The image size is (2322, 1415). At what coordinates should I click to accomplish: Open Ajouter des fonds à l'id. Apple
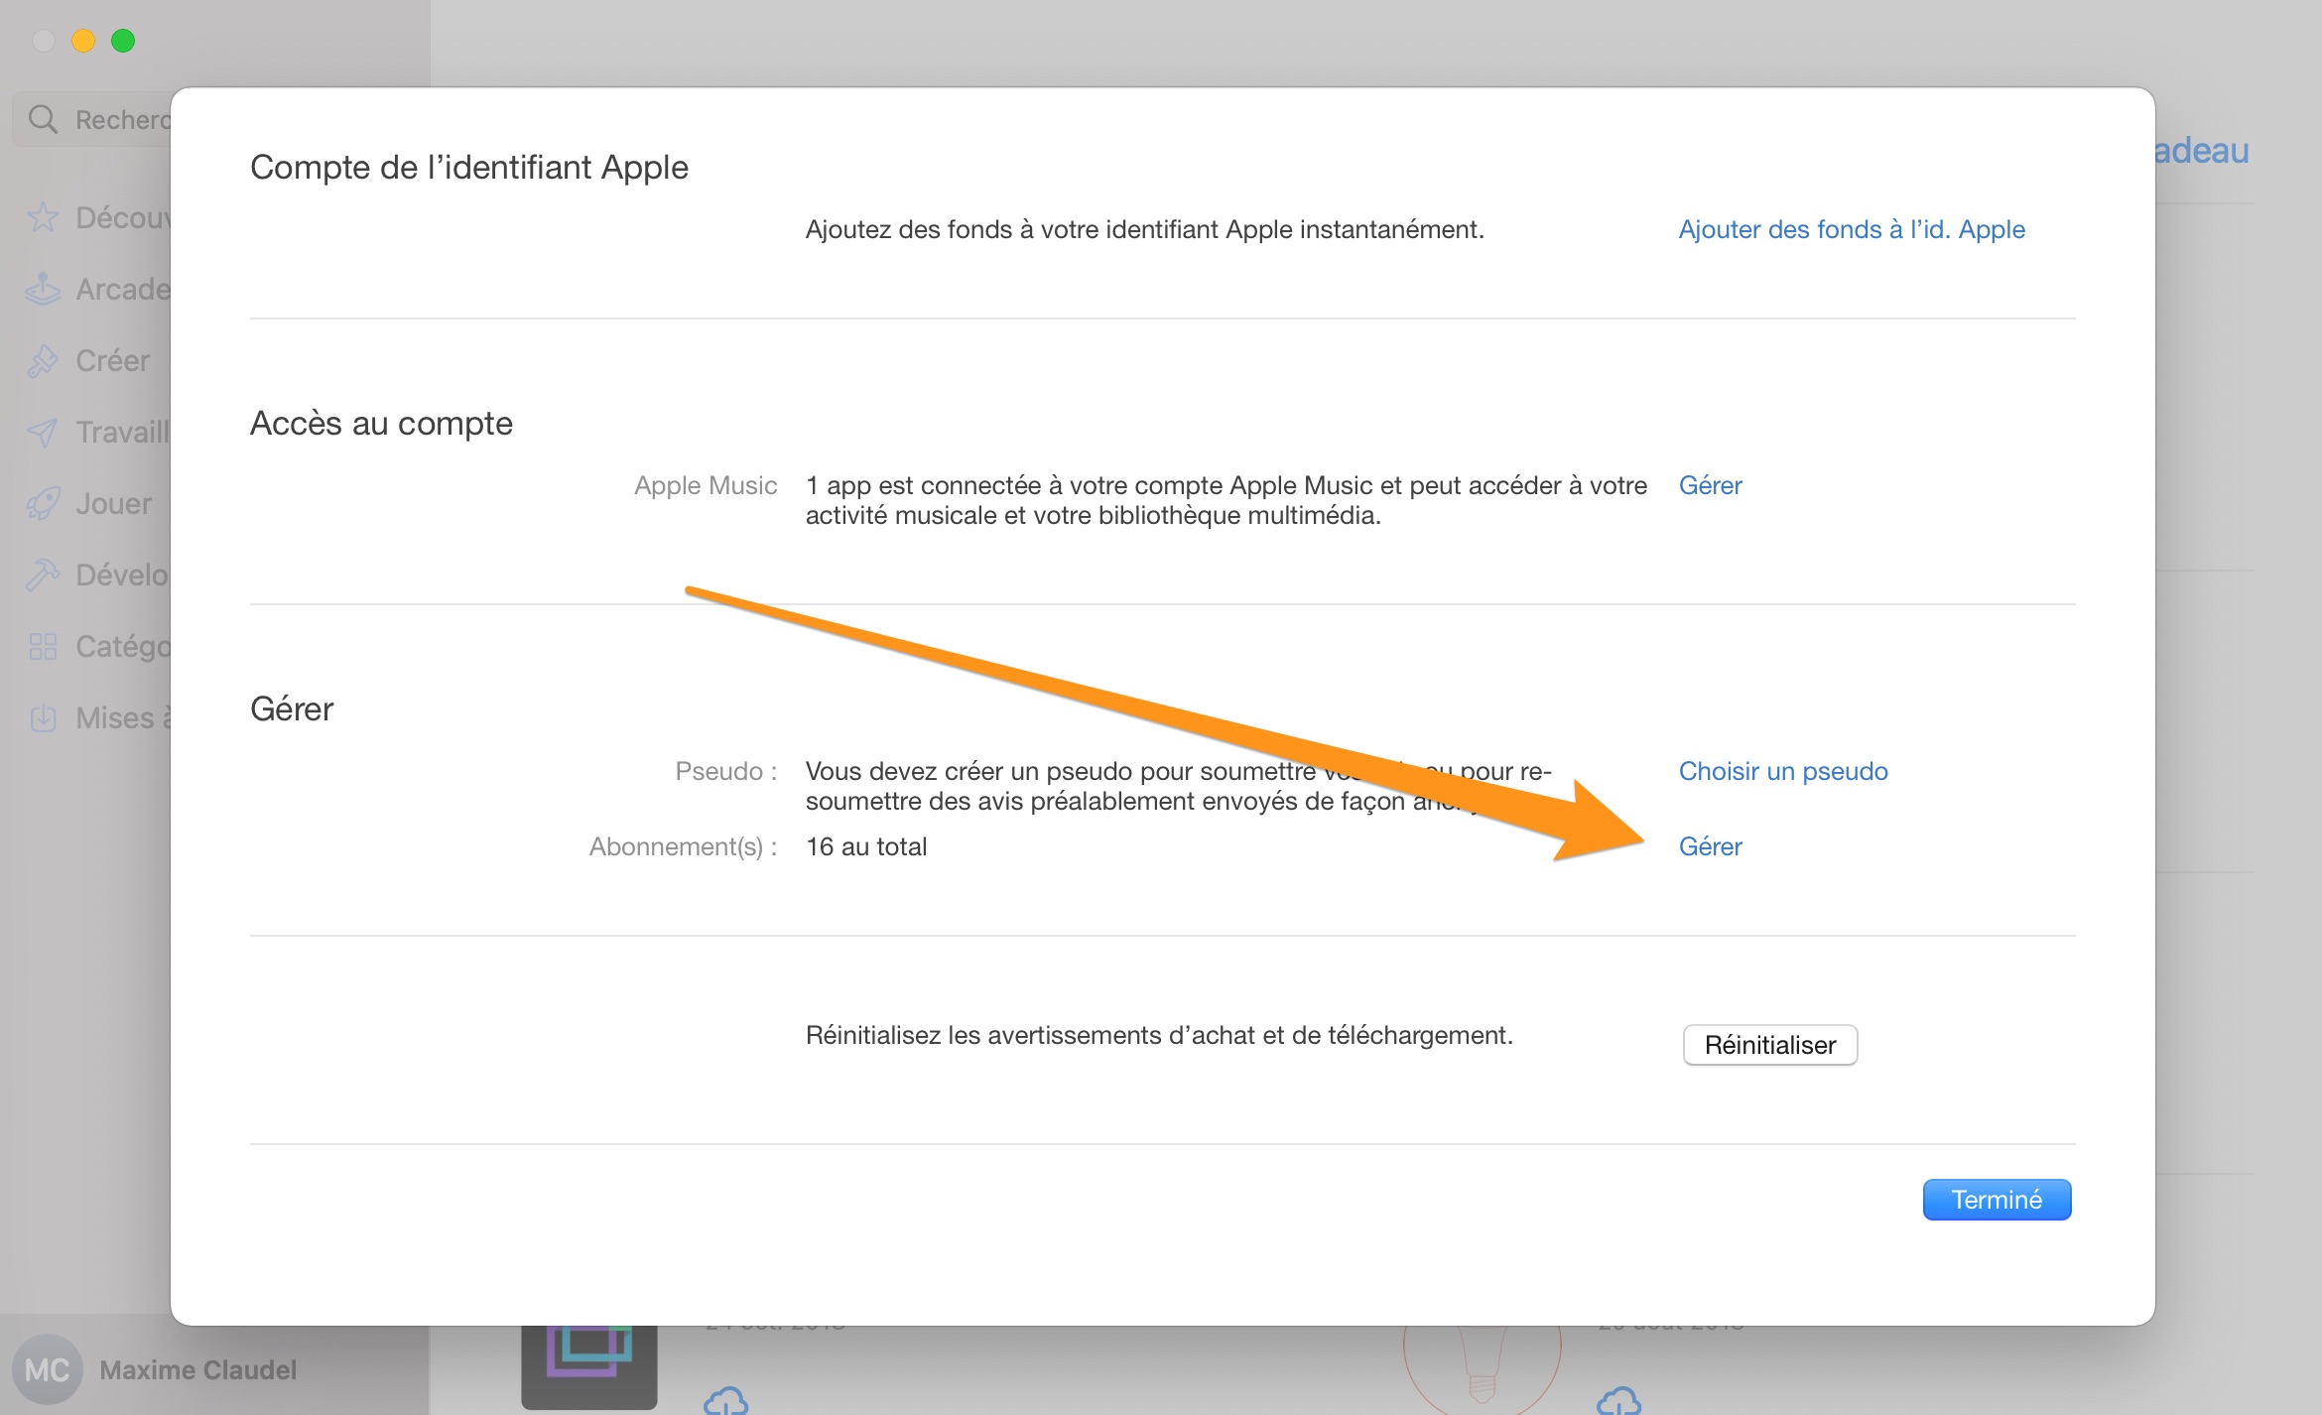pos(1852,229)
